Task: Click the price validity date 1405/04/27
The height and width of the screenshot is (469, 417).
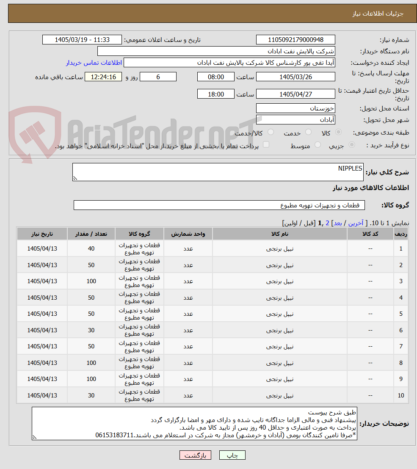Action: 295,94
